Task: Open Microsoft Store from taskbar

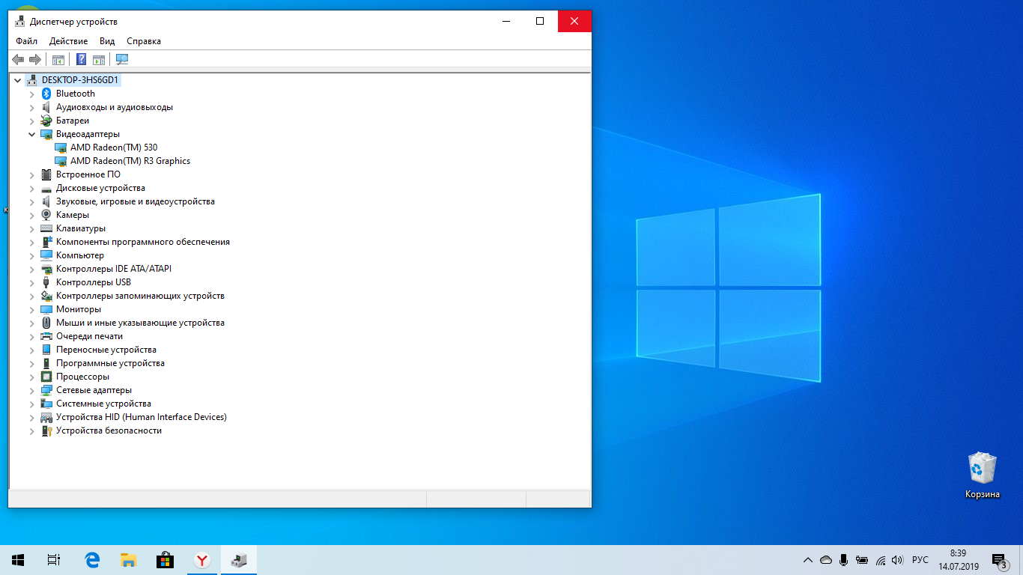Action: point(165,560)
